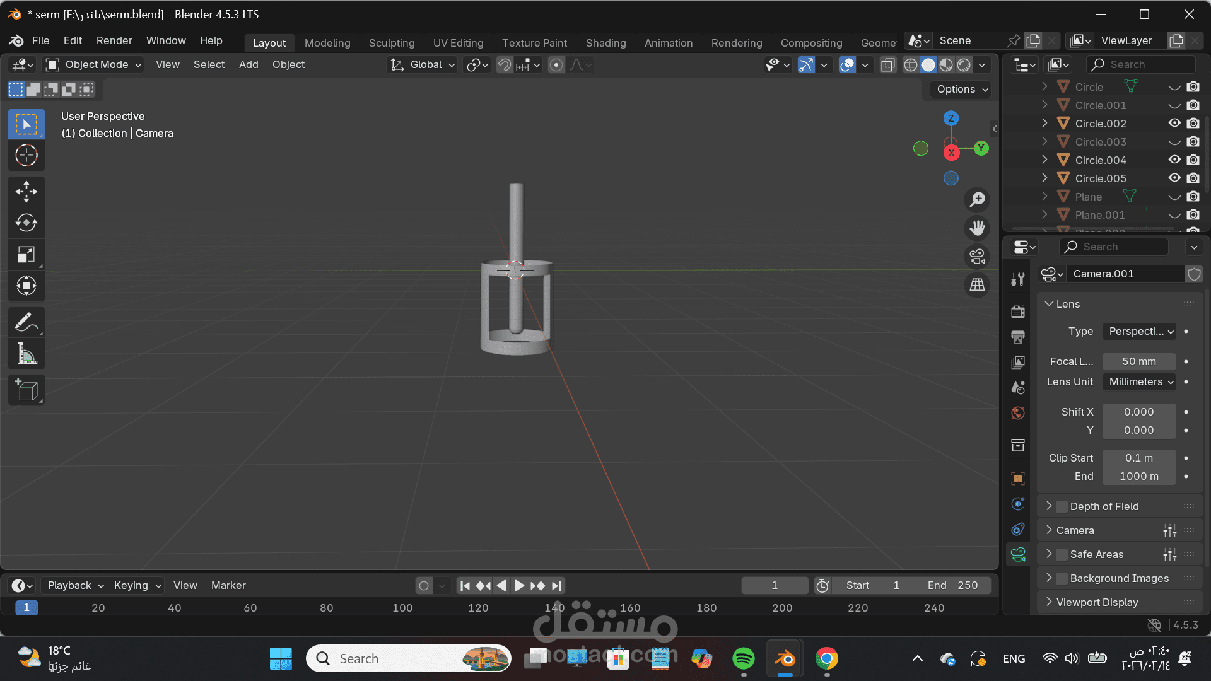Open the Render menu

(114, 40)
